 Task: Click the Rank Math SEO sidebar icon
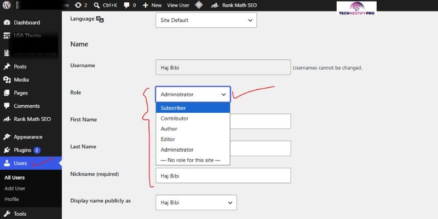tap(7, 119)
